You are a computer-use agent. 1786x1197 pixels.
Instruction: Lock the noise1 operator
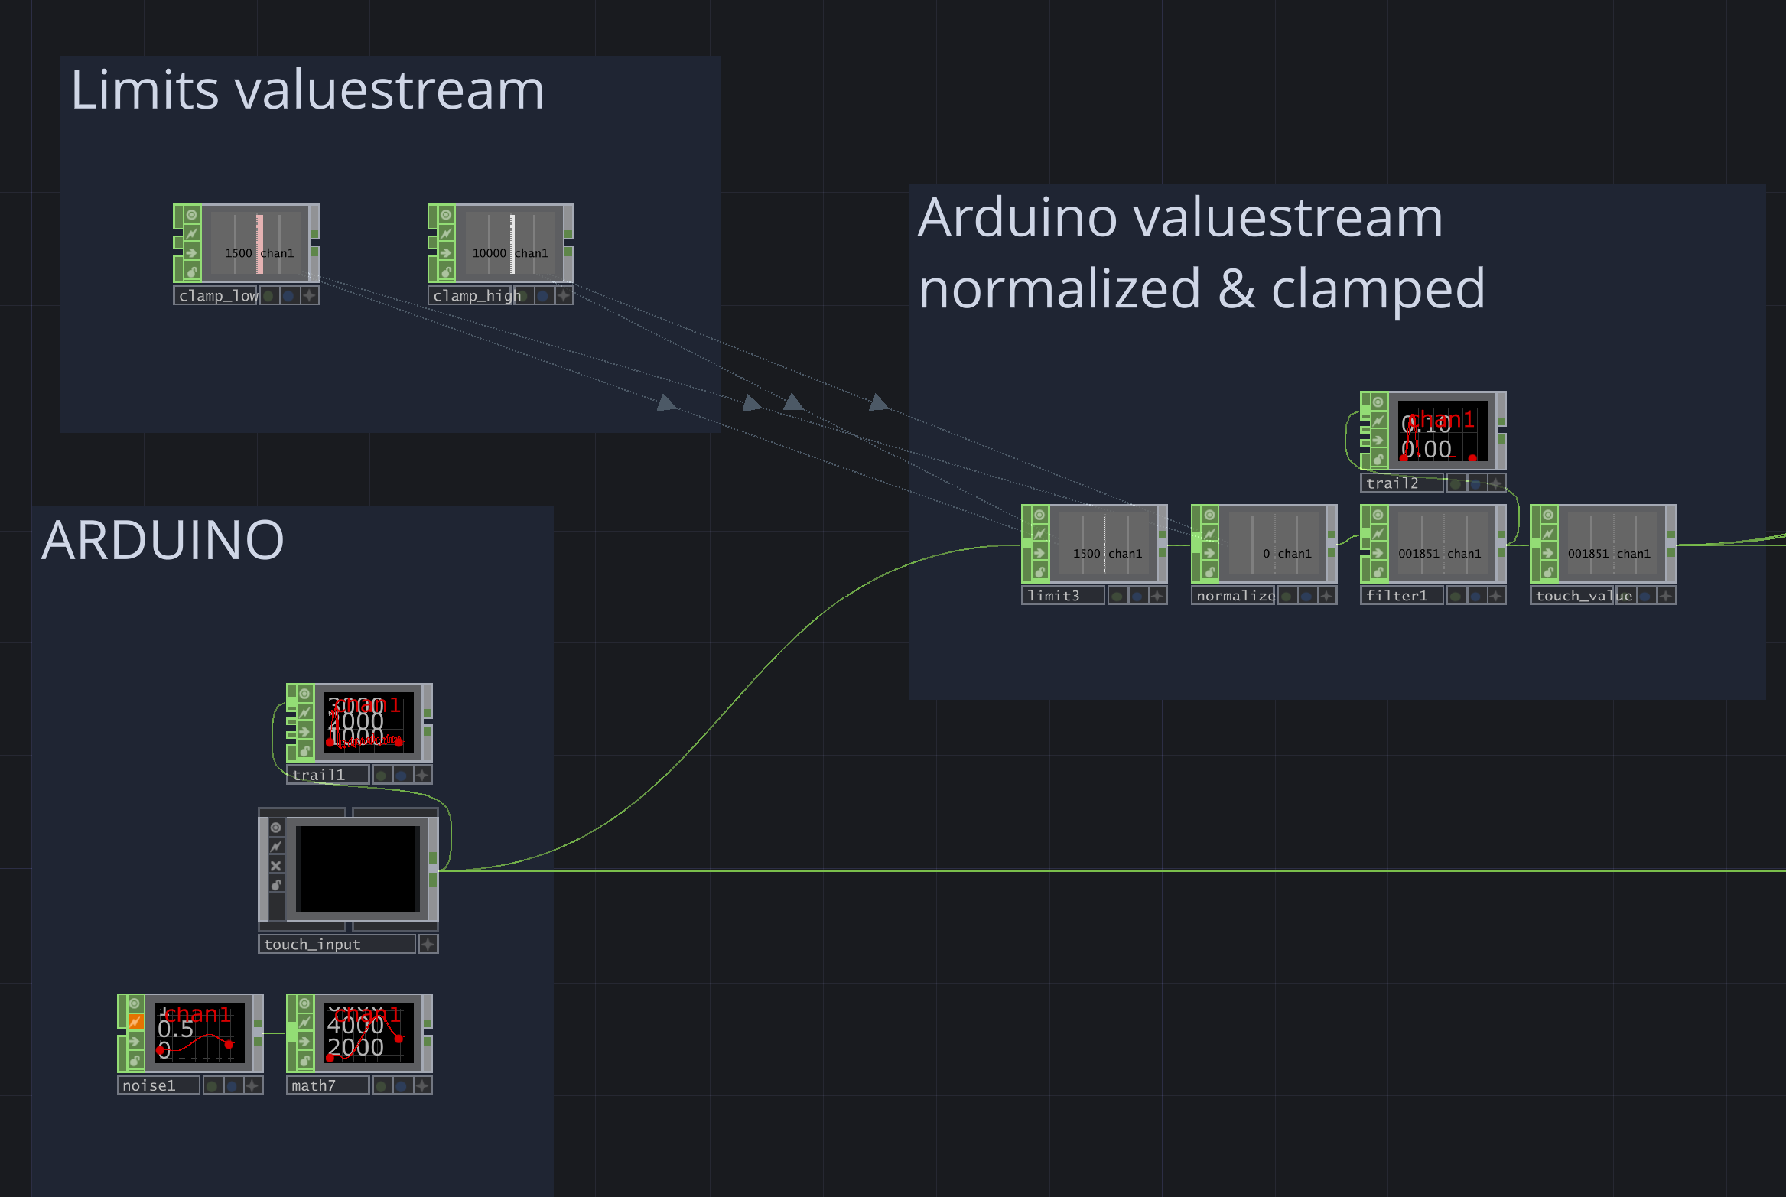[135, 1060]
